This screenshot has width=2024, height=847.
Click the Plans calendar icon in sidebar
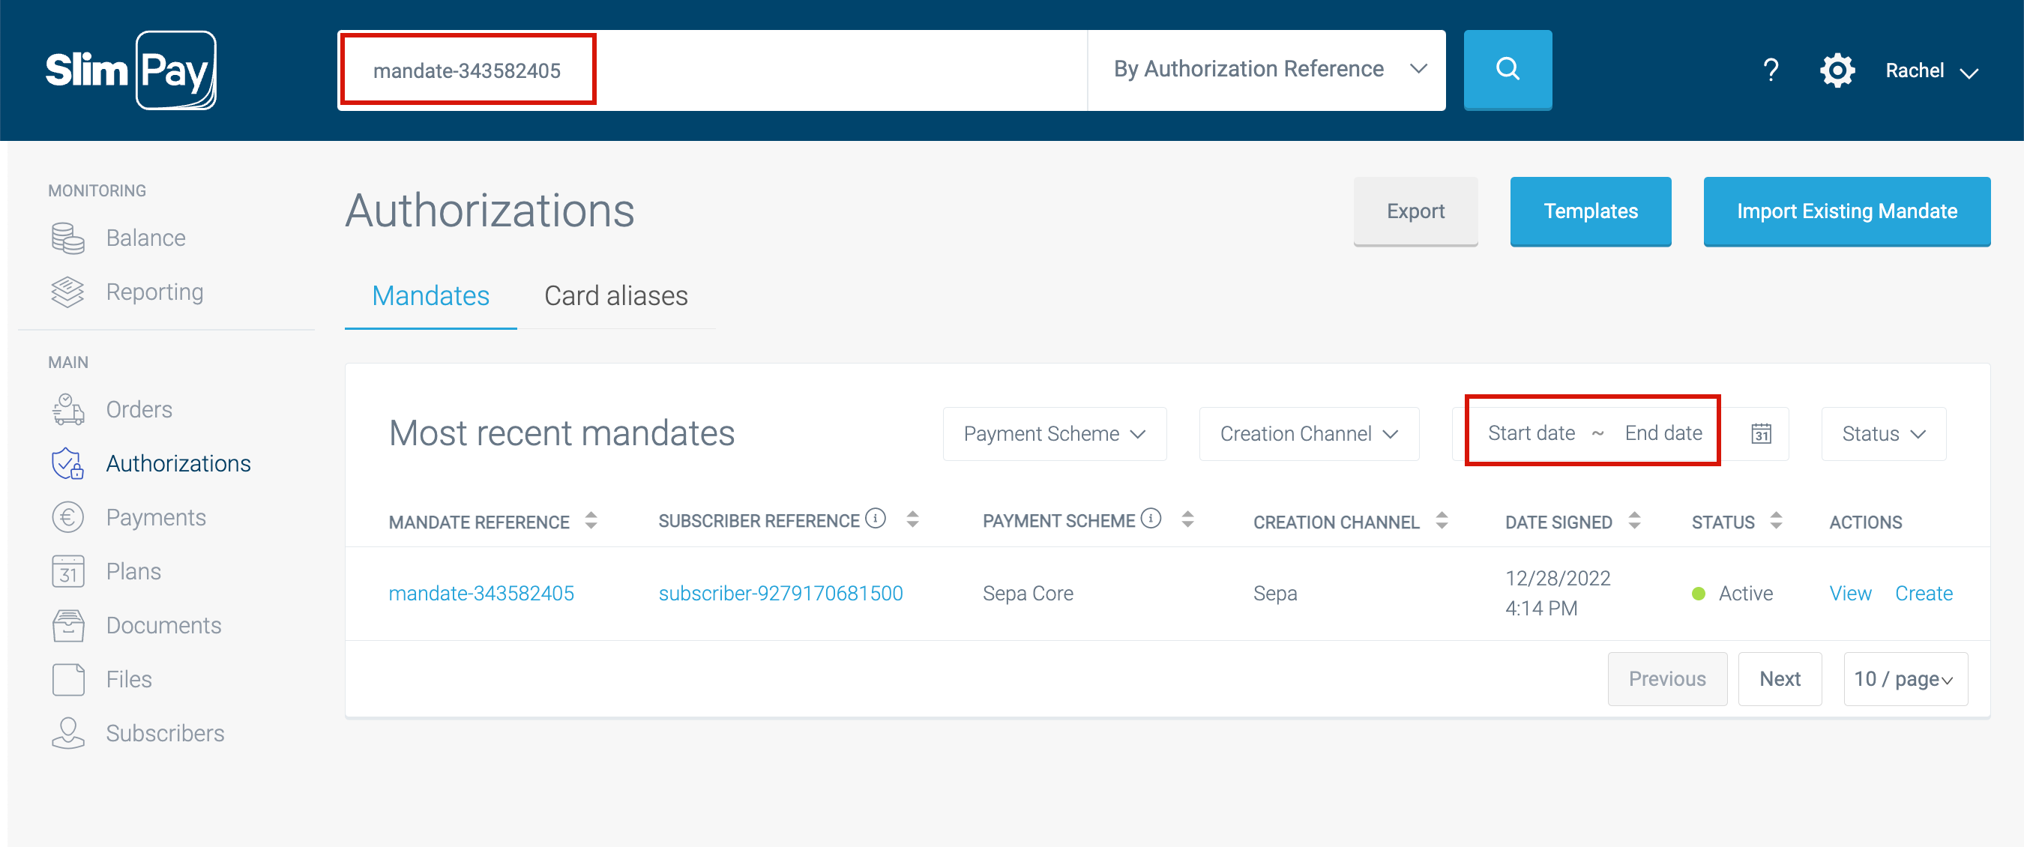pyautogui.click(x=67, y=571)
